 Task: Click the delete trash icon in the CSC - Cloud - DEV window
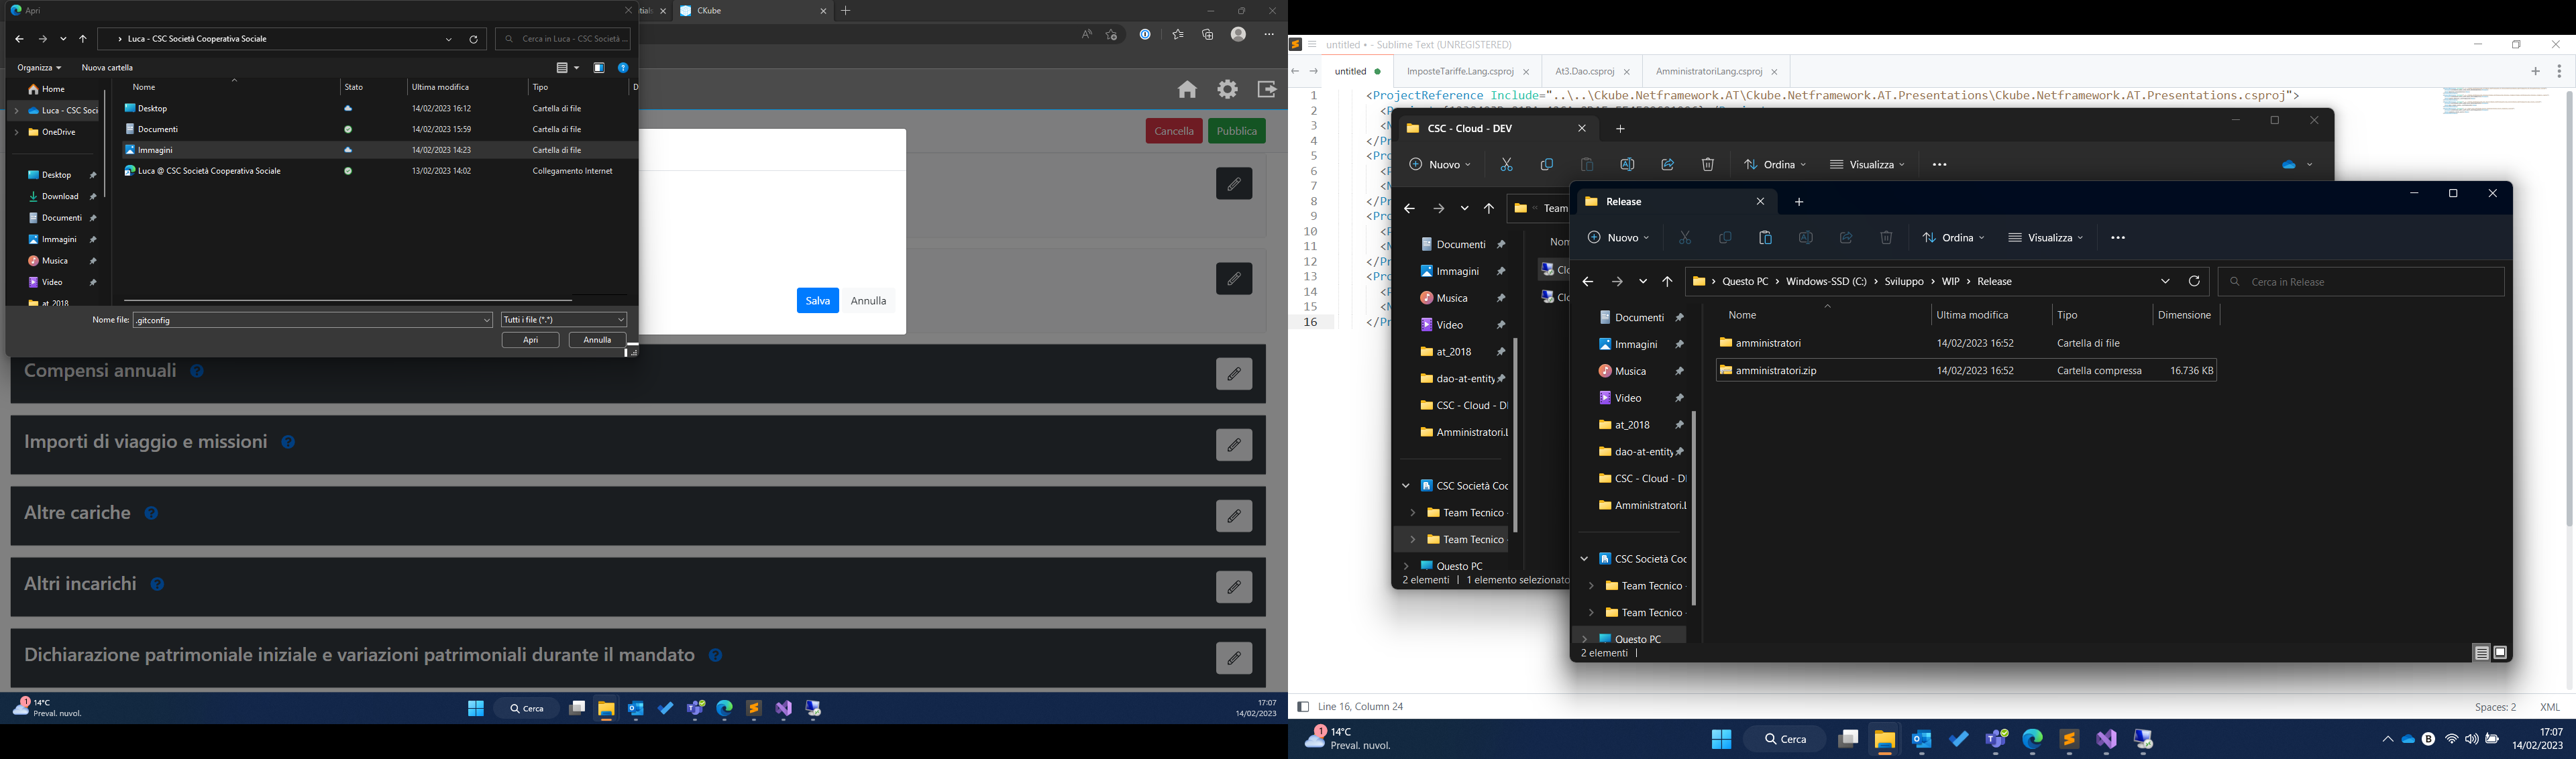pos(1708,165)
